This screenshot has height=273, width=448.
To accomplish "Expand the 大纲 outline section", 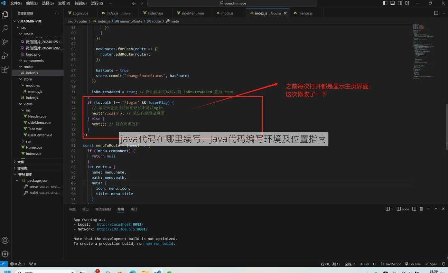I will (x=38, y=162).
